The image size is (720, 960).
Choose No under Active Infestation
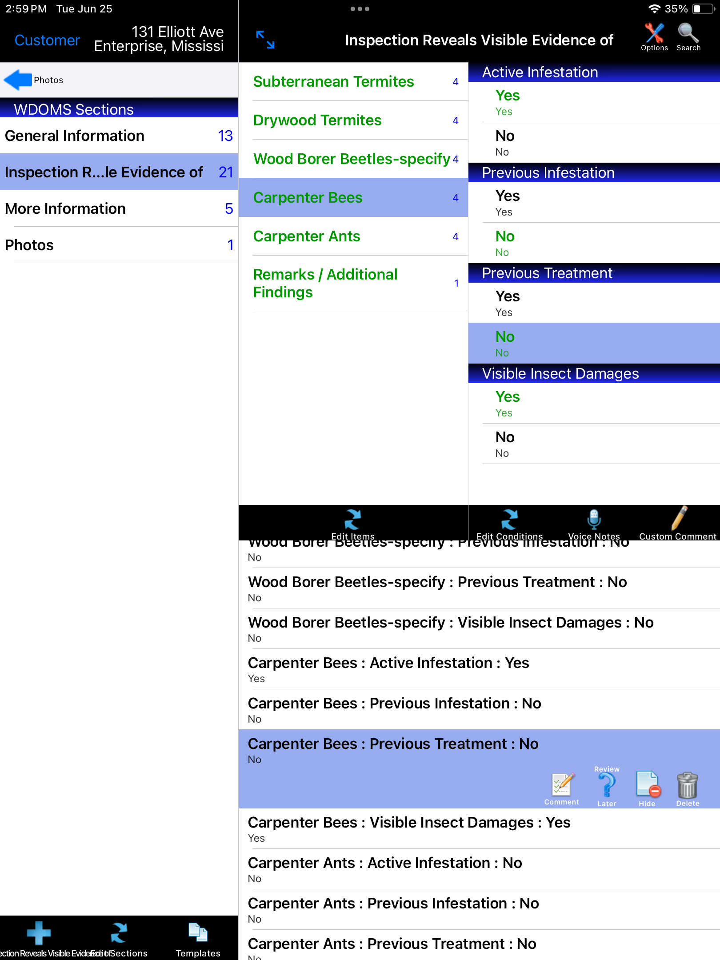594,143
